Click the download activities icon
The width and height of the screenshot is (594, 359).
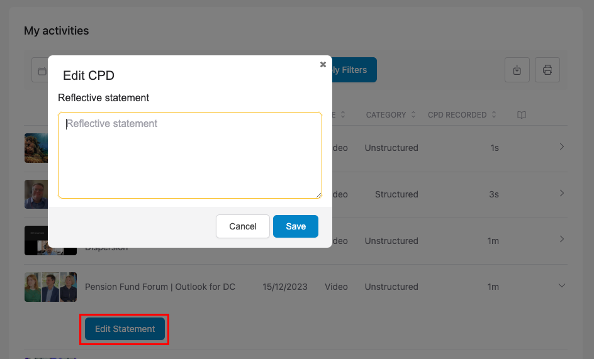(517, 70)
